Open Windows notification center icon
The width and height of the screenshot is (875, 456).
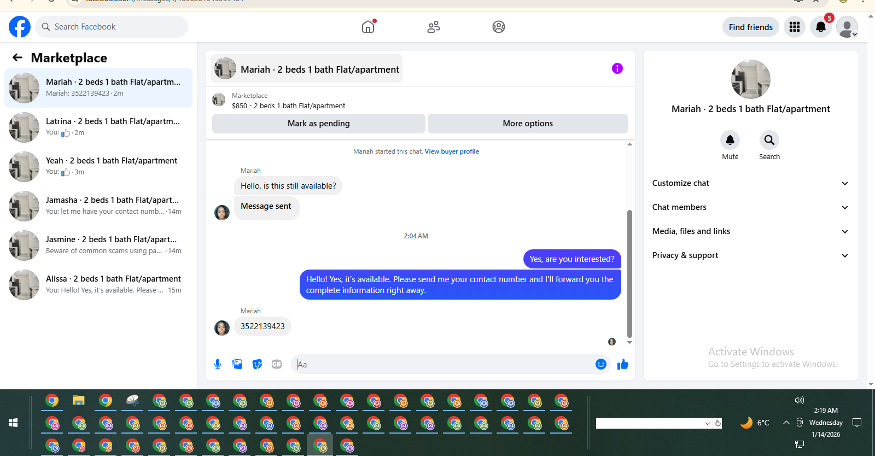[857, 422]
